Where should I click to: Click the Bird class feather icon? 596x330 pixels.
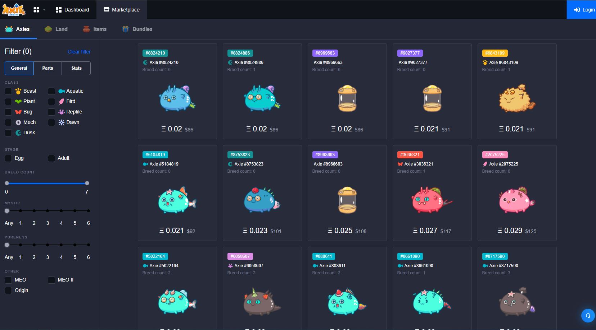62,102
